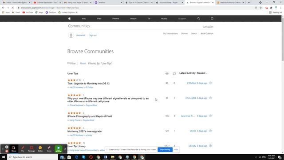
Task: Expand the Filter options
Action: coord(71,63)
